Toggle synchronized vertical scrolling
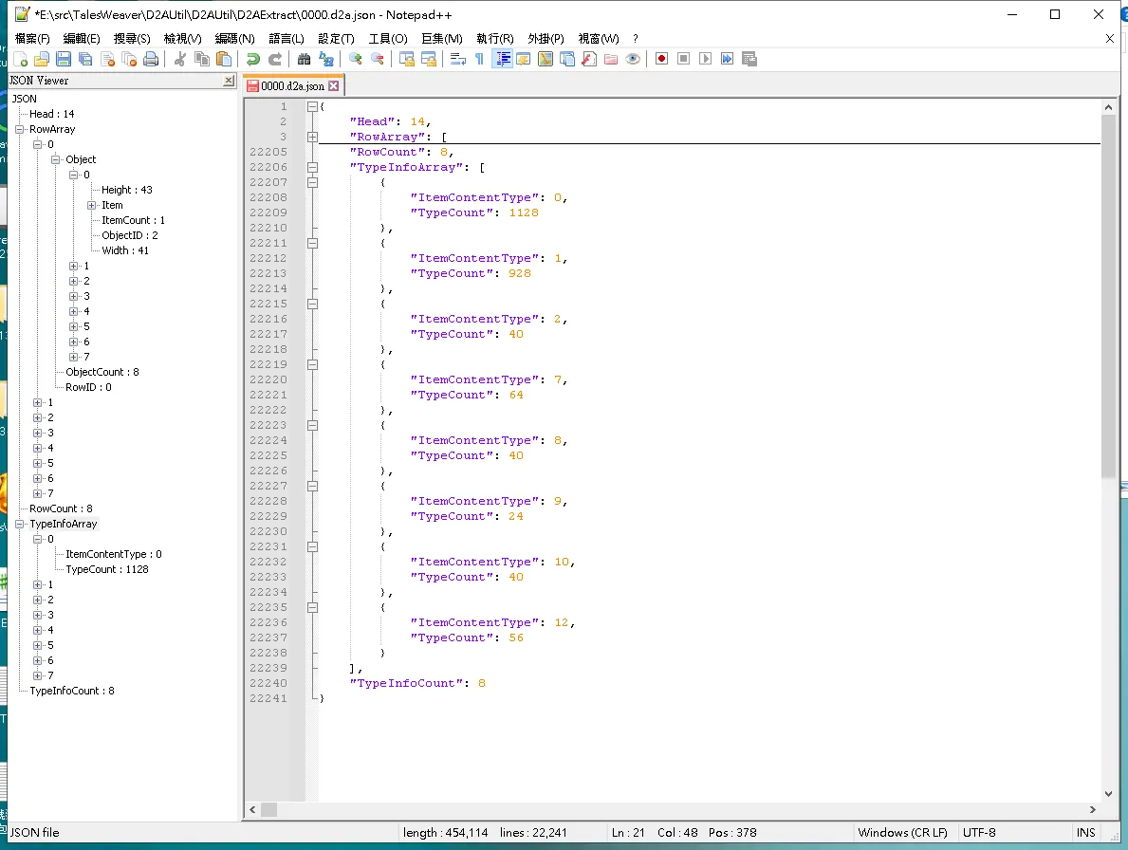Screen dimensions: 1128x850 (x=406, y=59)
